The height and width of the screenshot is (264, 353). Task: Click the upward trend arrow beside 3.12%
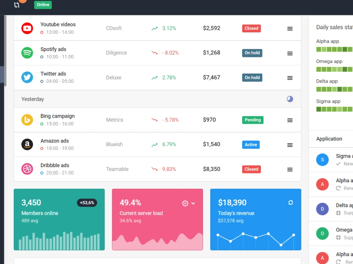point(155,29)
